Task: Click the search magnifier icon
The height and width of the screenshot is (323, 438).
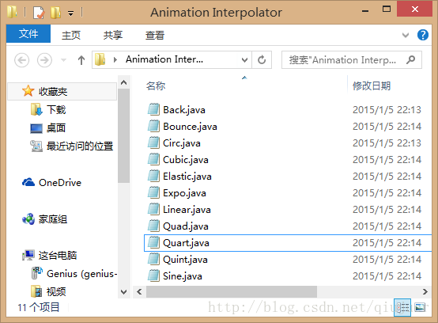Action: (410, 59)
